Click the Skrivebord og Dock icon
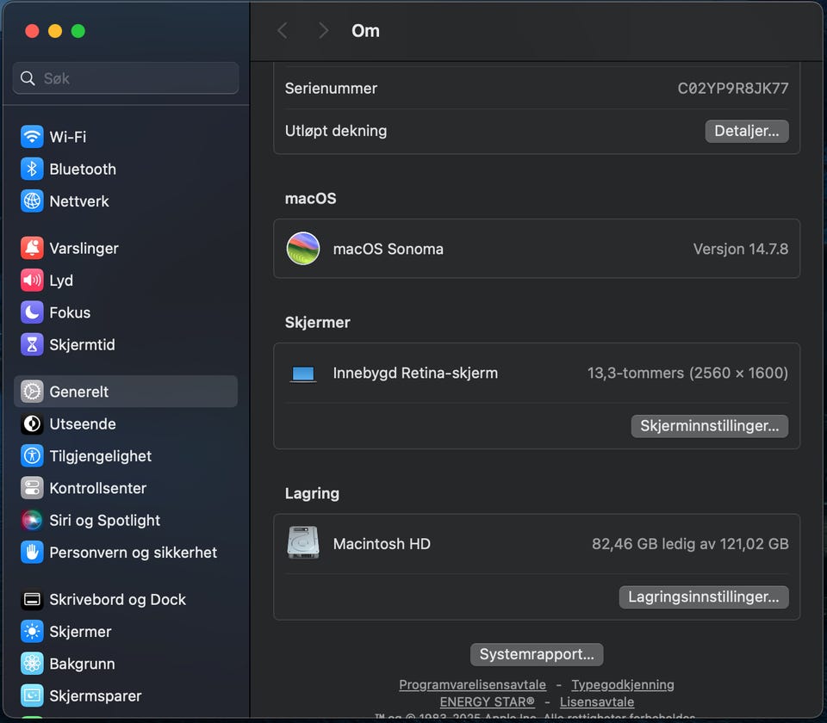Viewport: 827px width, 723px height. point(32,599)
